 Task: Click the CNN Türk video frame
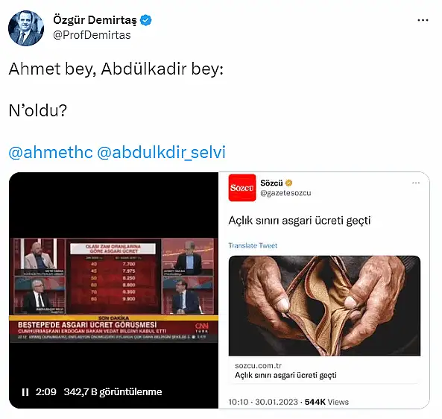[113, 291]
